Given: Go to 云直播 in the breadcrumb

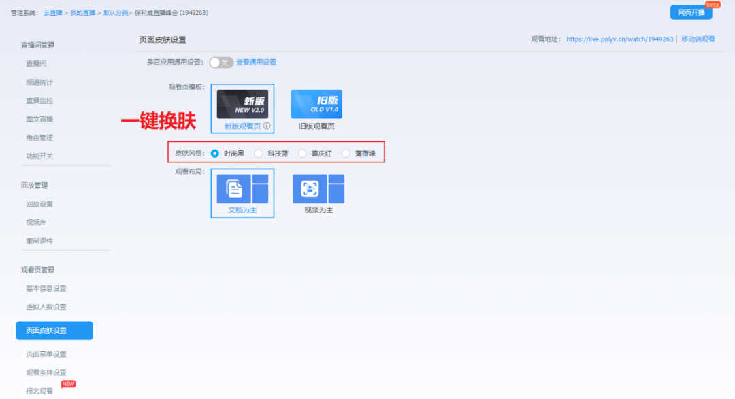Looking at the screenshot, I should coord(52,12).
